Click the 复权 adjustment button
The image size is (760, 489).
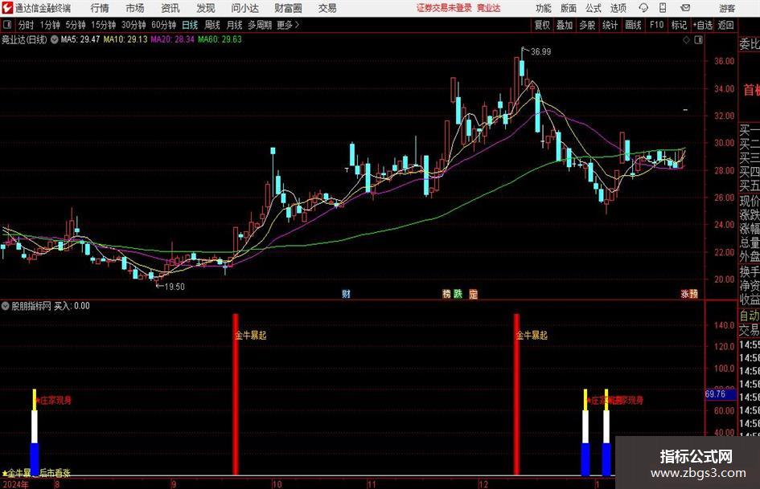[542, 25]
